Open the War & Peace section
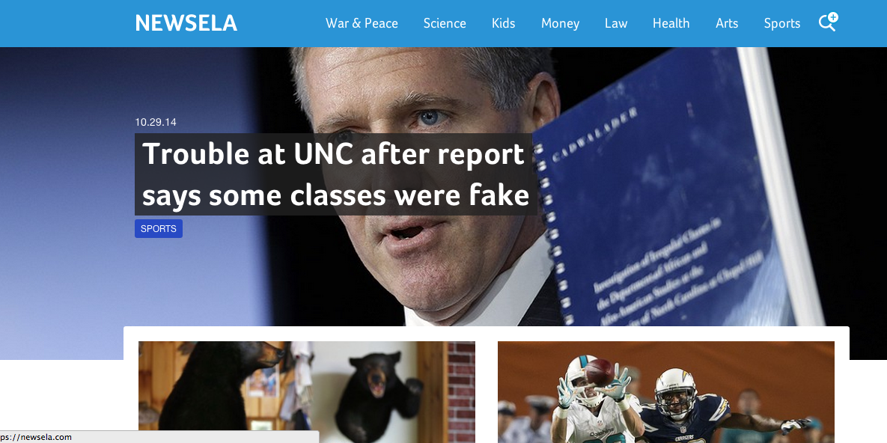The height and width of the screenshot is (443, 887). point(362,23)
